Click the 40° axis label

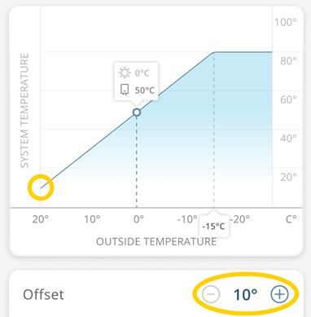288,139
